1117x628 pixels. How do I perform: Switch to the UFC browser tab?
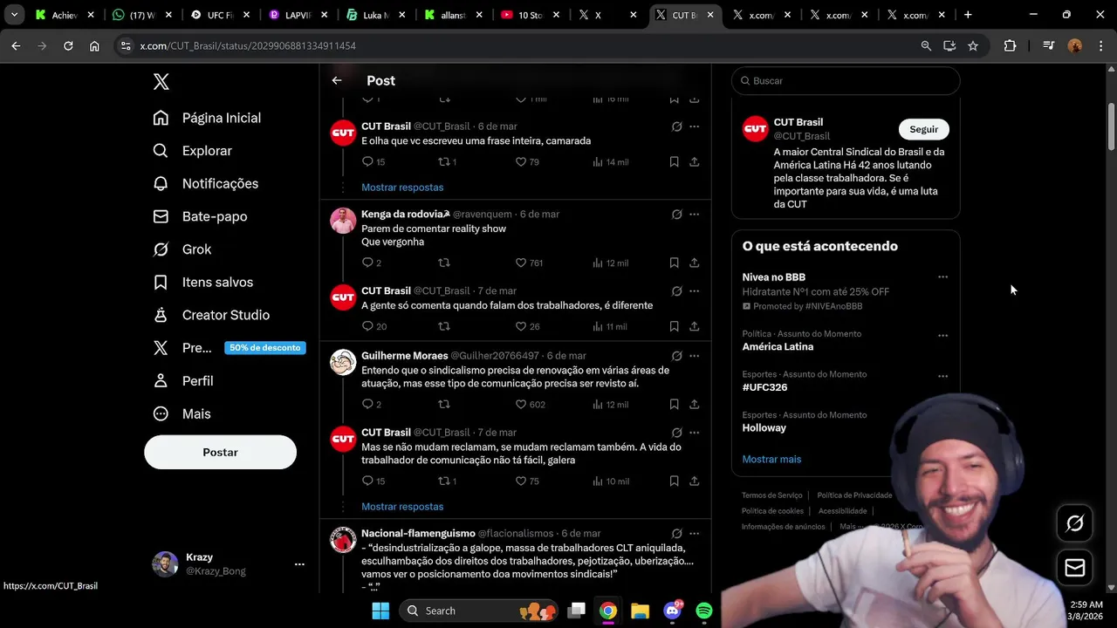(220, 15)
